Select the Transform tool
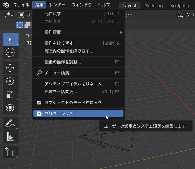 (x=11, y=108)
